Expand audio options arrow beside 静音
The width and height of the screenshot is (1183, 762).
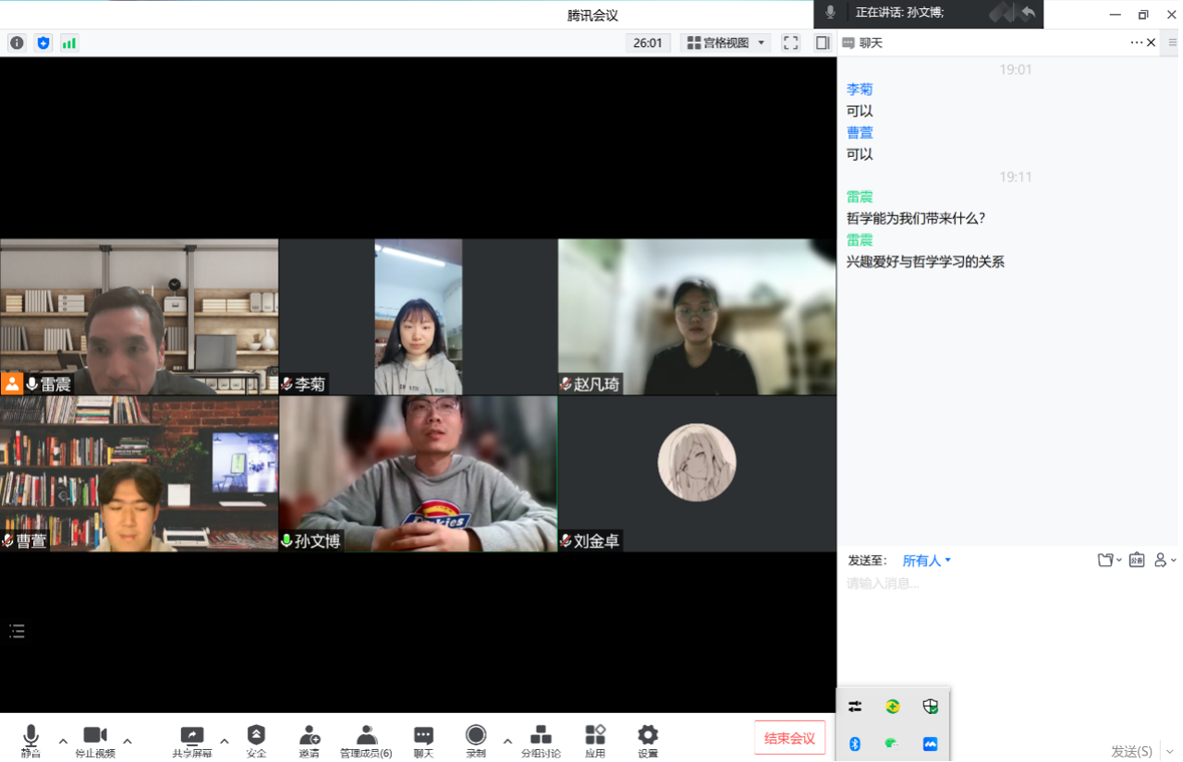pyautogui.click(x=63, y=741)
